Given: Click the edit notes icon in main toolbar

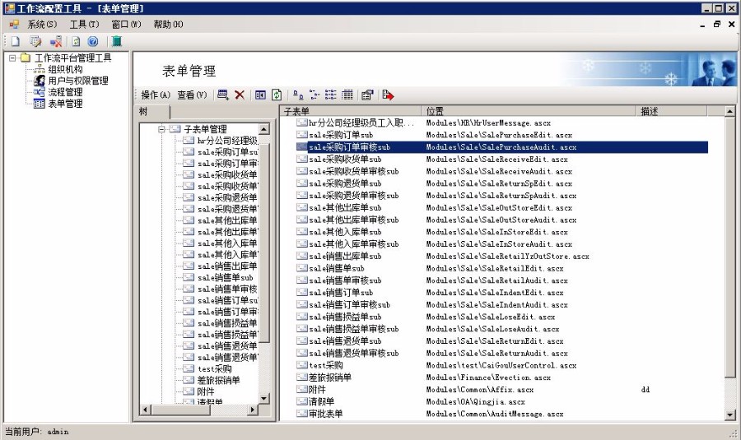Looking at the screenshot, I should [35, 42].
